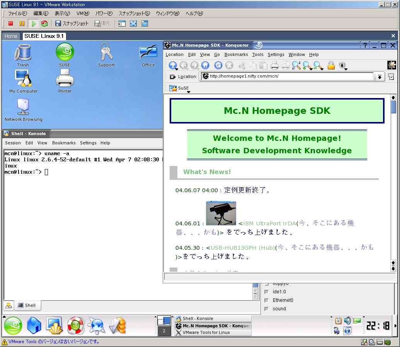Viewport: 400px width, 347px height.
Task: Expand the SuSE bookmarks toolbar dropdown
Action: click(189, 92)
